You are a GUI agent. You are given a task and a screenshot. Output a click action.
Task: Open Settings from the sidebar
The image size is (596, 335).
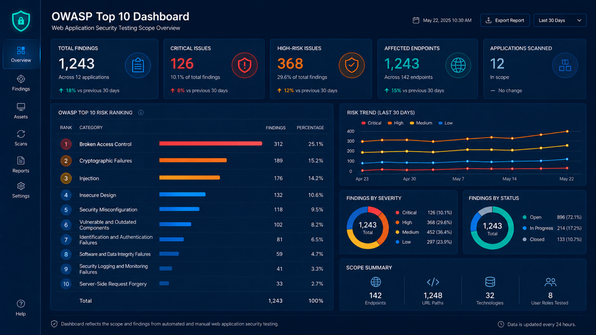[21, 190]
